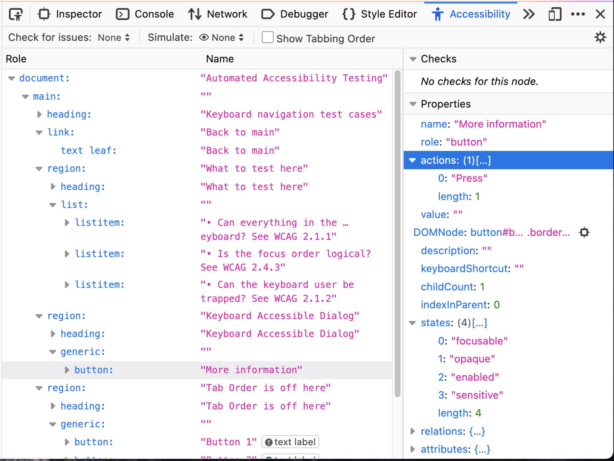The width and height of the screenshot is (614, 461).
Task: Enable Show Tabbing Order
Action: click(267, 37)
